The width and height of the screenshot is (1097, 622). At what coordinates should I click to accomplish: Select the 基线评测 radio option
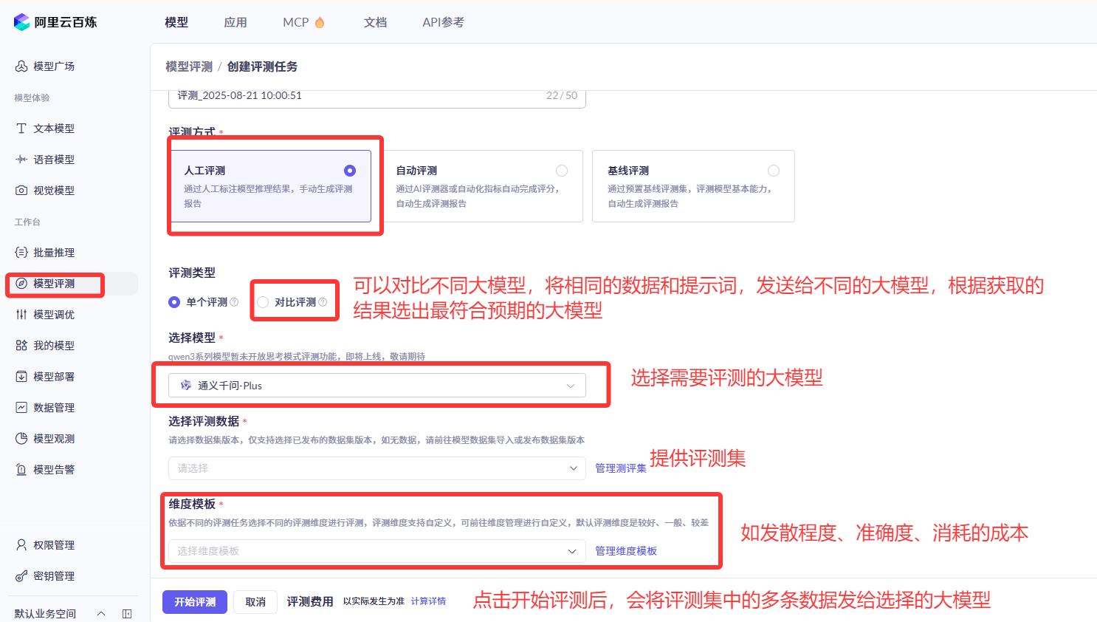[x=774, y=171]
